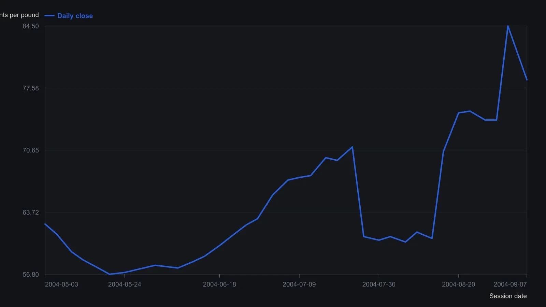Click the 2004-07-09 date label
Screen dimensions: 546x307
point(299,284)
